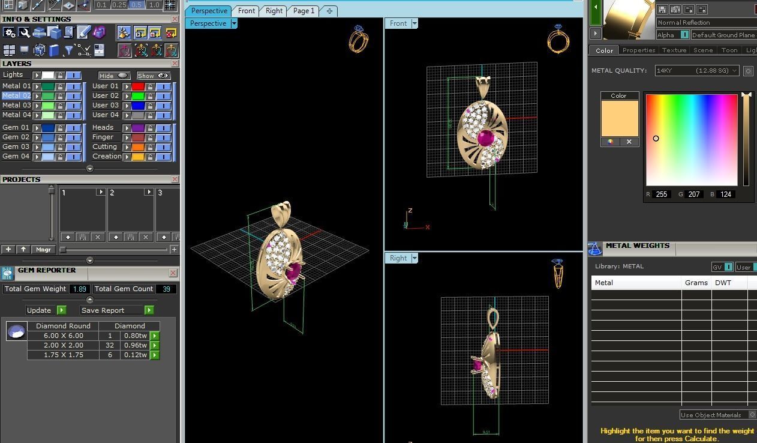
Task: Click the ring icon in the Front viewport
Action: [x=558, y=40]
